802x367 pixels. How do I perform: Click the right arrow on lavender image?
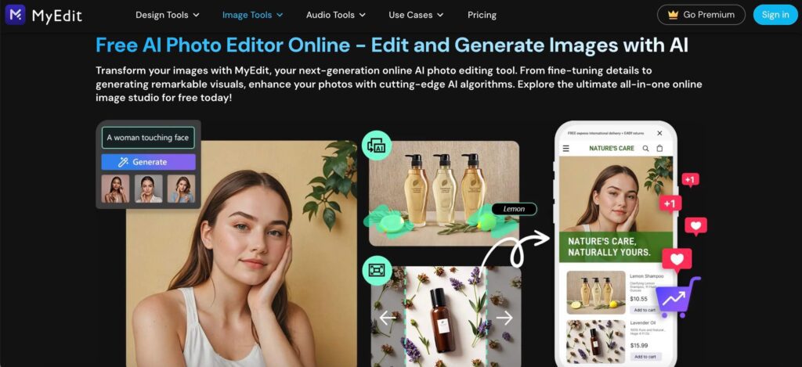pyautogui.click(x=504, y=318)
